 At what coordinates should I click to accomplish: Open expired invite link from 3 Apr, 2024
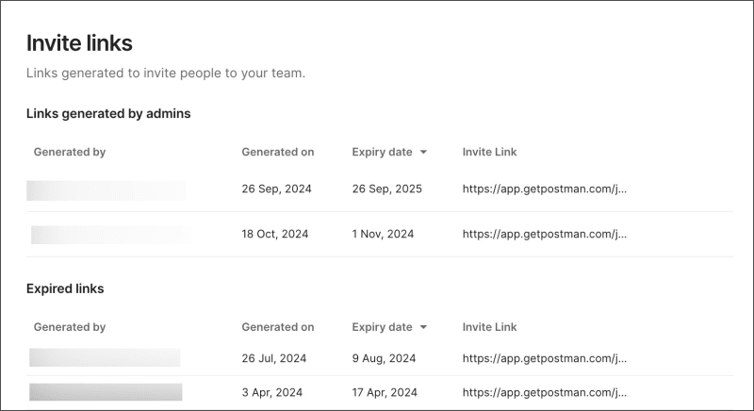click(544, 392)
